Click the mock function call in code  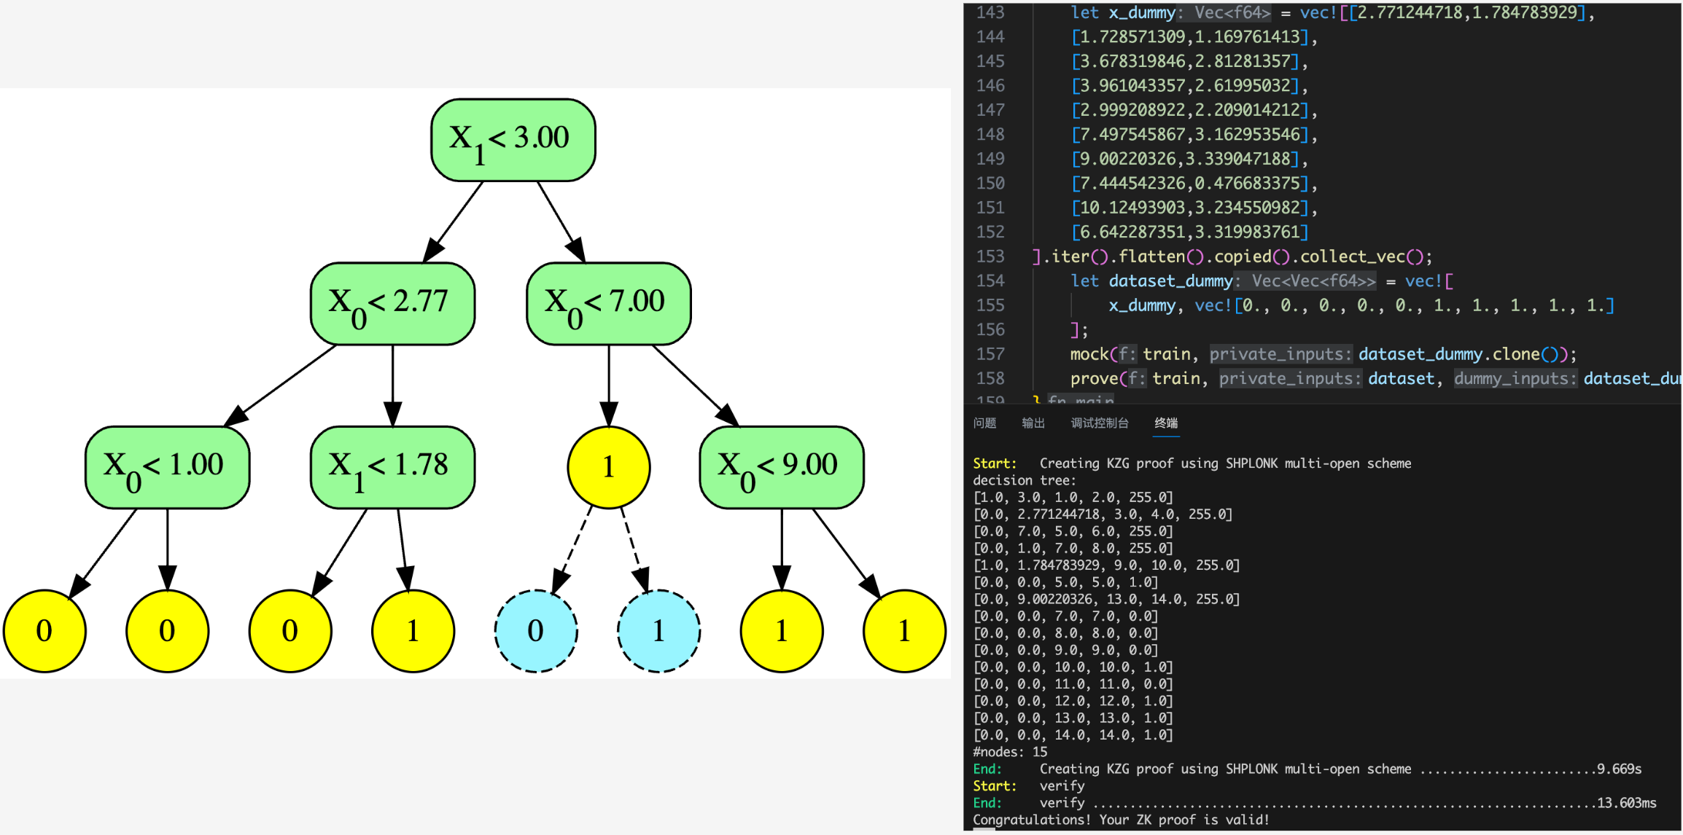[x=1089, y=354]
